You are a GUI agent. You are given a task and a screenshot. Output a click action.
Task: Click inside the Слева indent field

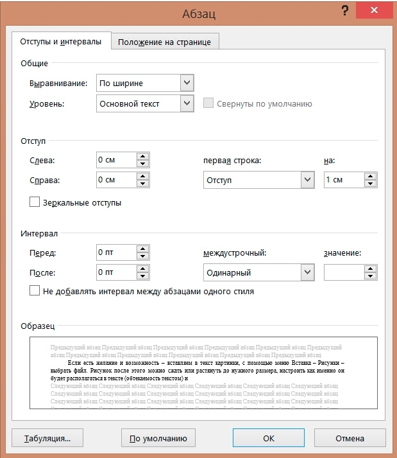[x=115, y=160]
